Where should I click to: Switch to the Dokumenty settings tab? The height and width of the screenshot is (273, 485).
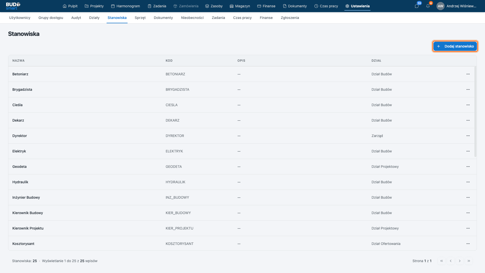tap(163, 18)
